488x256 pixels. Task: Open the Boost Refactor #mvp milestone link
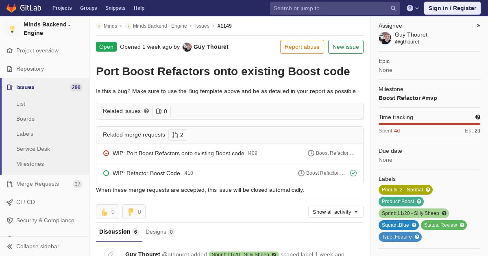click(x=408, y=98)
